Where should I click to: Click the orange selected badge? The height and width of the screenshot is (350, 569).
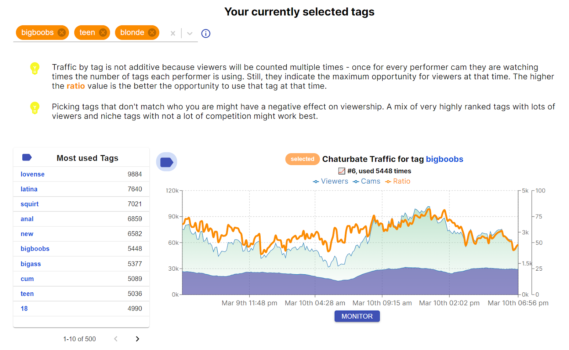(302, 159)
